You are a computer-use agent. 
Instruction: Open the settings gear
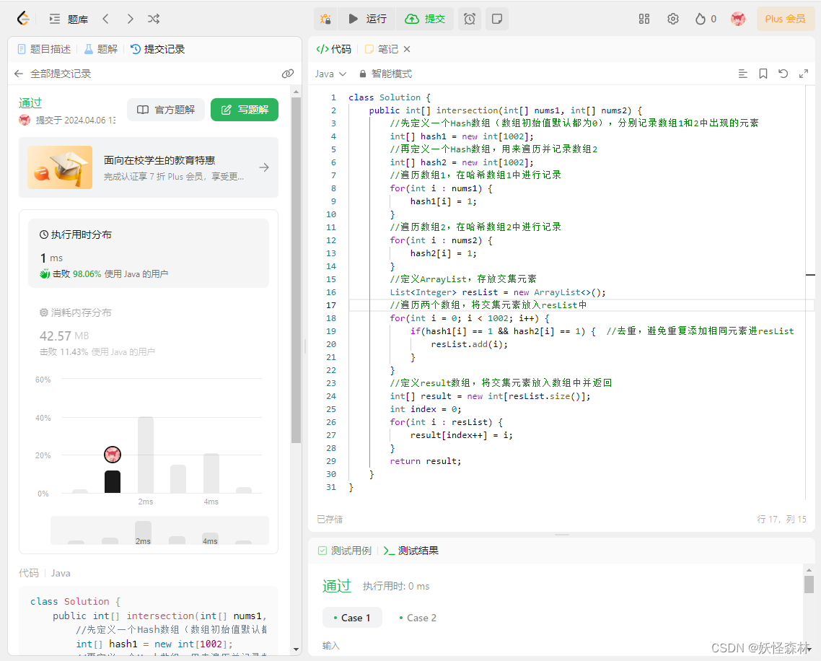click(673, 19)
